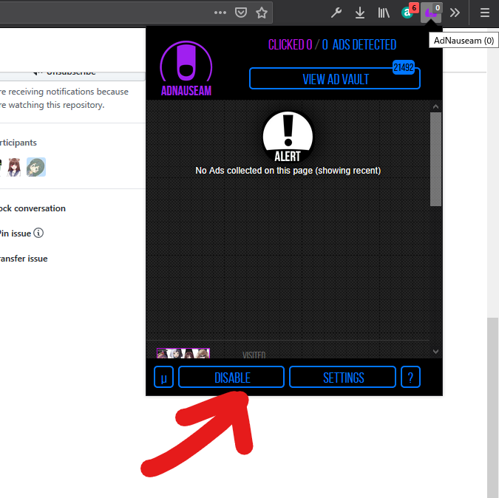Open developer tools wrench icon
Screen dimensions: 499x498
coord(336,13)
